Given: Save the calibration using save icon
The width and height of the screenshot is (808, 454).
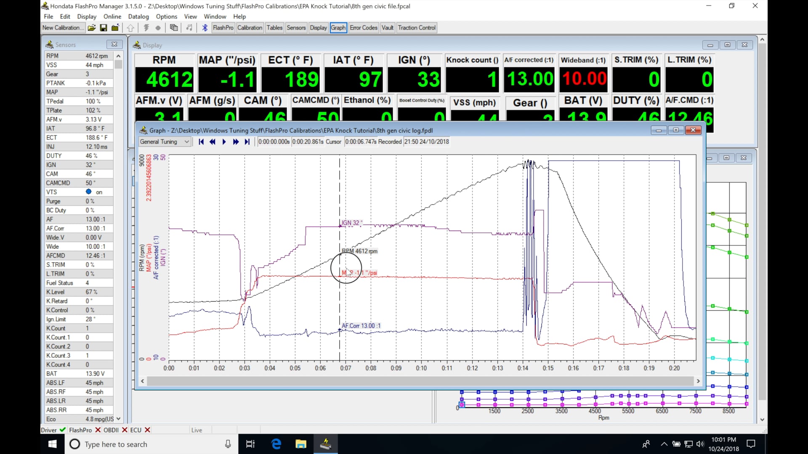Looking at the screenshot, I should [x=104, y=28].
